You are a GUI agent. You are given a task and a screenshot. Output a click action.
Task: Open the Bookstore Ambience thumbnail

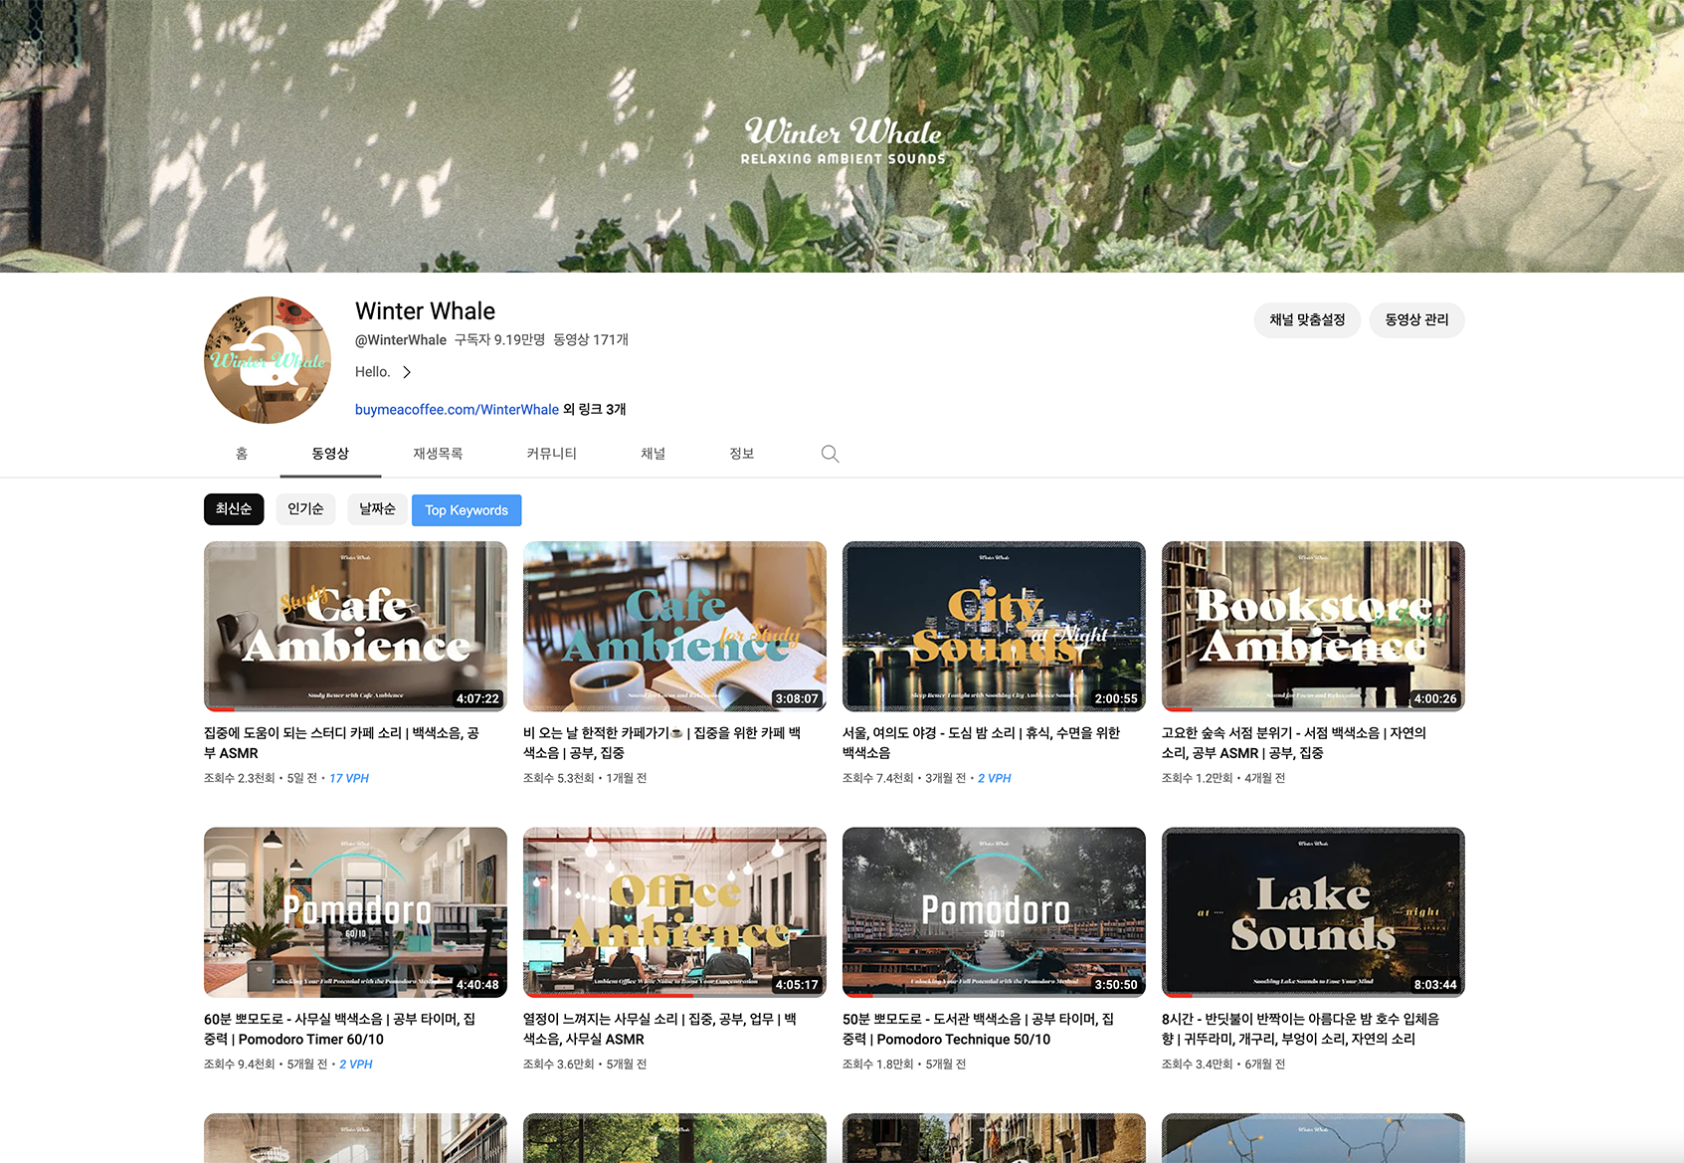[x=1313, y=627]
